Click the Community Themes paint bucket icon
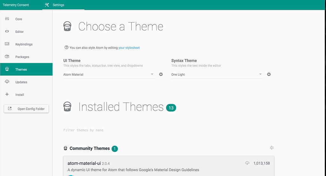 (65, 148)
